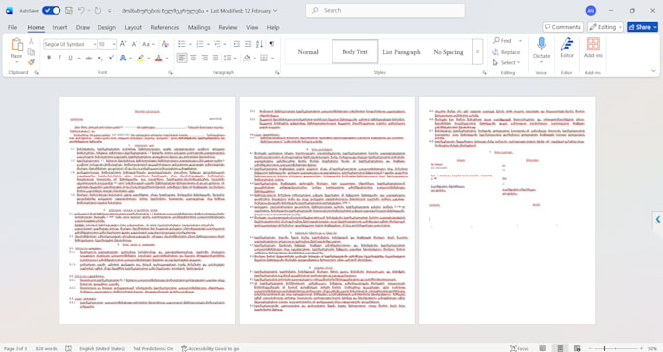Redo the last action
This screenshot has height=352, width=663.
coord(97,10)
